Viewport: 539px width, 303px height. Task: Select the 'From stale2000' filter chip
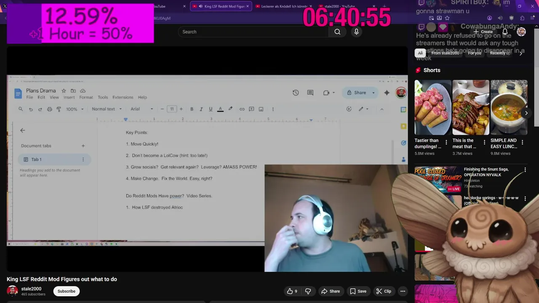445,53
